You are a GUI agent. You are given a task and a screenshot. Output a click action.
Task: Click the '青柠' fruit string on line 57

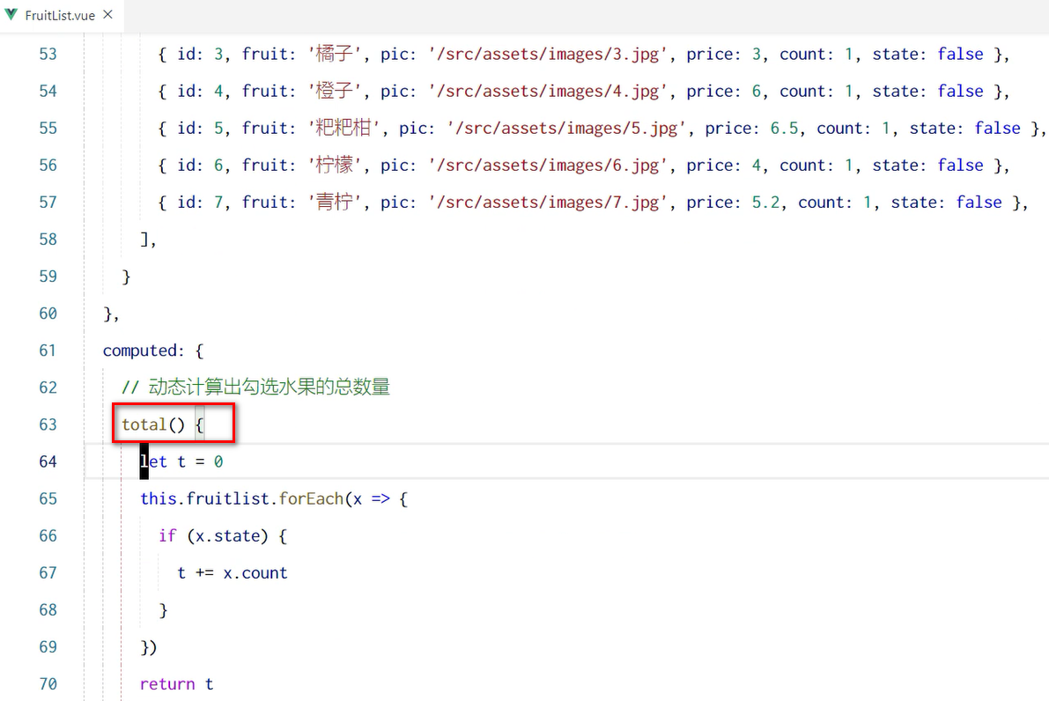click(334, 202)
